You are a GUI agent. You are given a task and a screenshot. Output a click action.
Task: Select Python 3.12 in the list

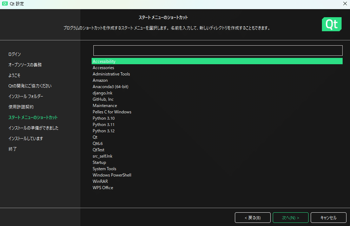(x=217, y=131)
